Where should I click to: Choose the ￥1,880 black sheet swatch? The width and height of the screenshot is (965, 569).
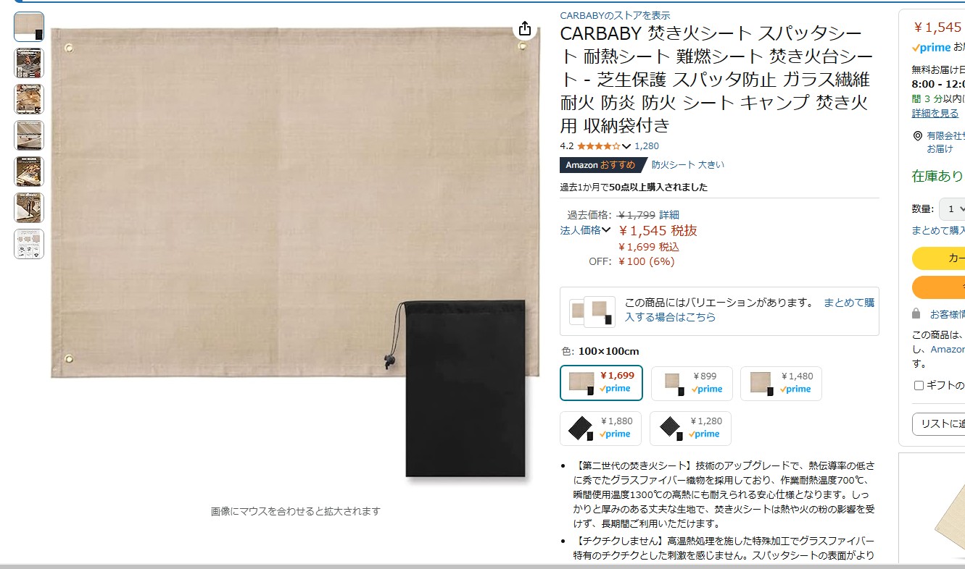[600, 429]
